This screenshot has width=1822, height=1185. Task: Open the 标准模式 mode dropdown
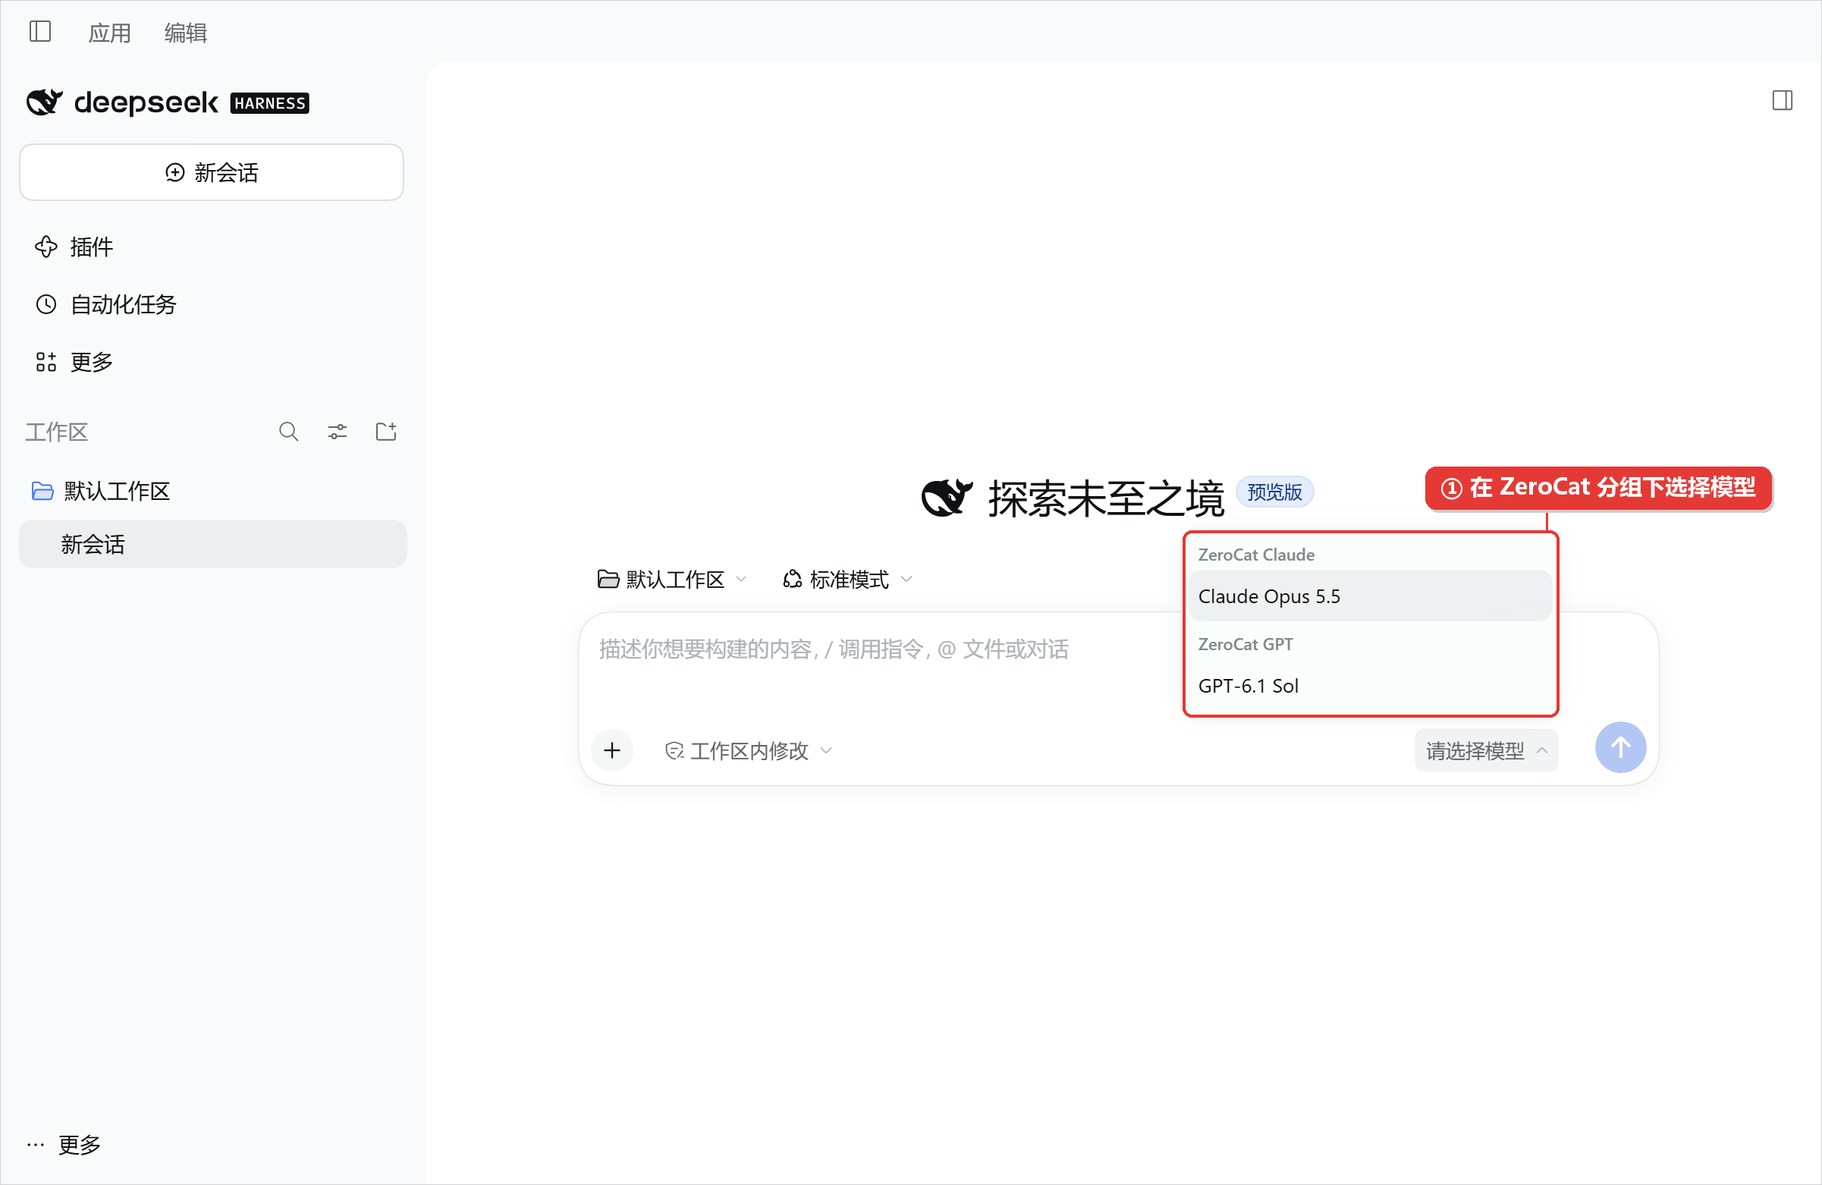(x=847, y=580)
